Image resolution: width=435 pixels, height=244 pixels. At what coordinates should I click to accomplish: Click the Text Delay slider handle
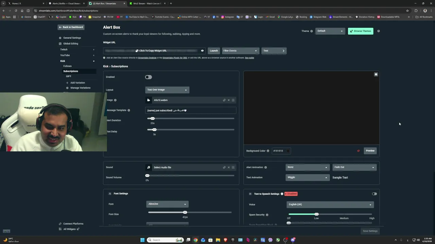pyautogui.click(x=154, y=129)
